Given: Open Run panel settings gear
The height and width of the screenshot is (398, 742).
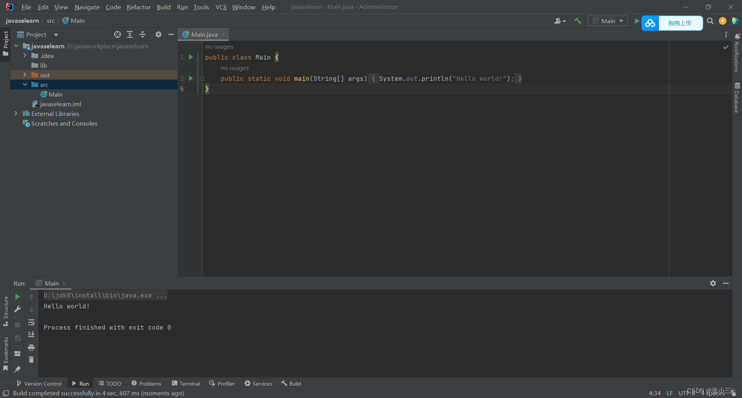Looking at the screenshot, I should 713,283.
